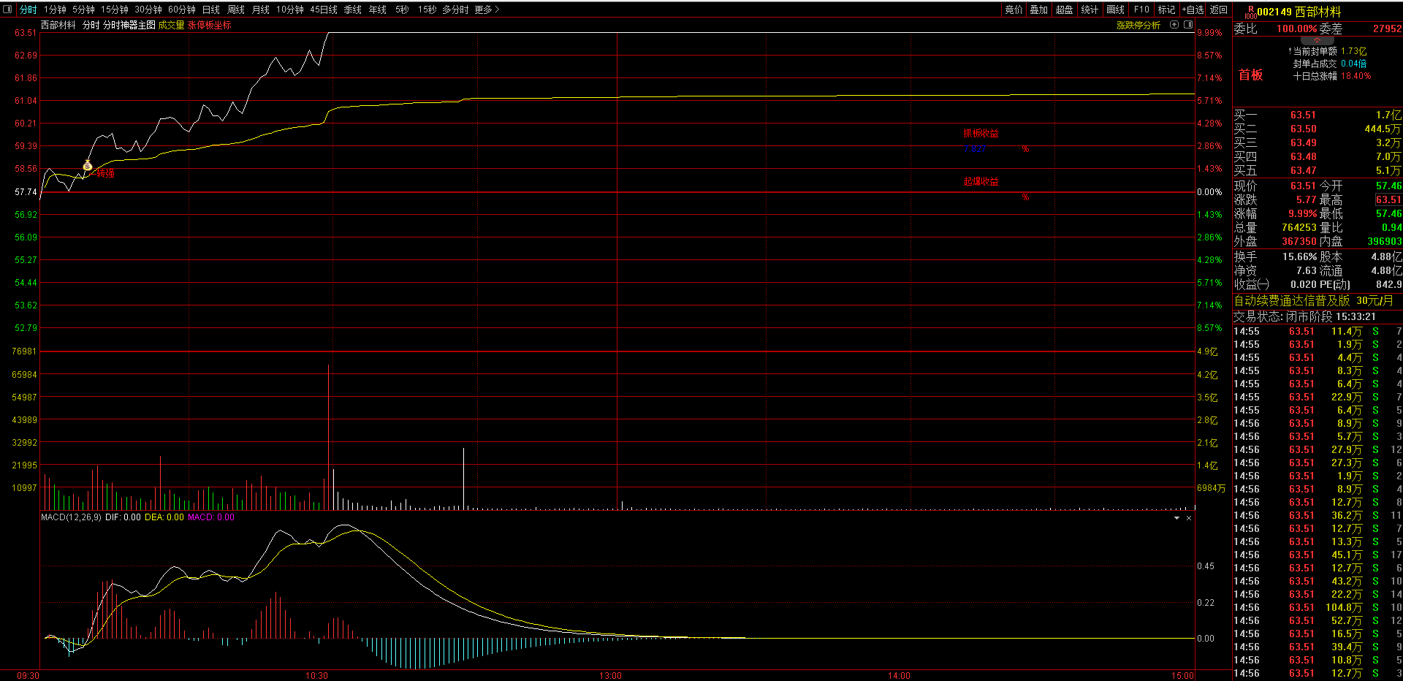This screenshot has width=1403, height=681.
Task: Click the money bag marker on price line
Action: click(88, 165)
